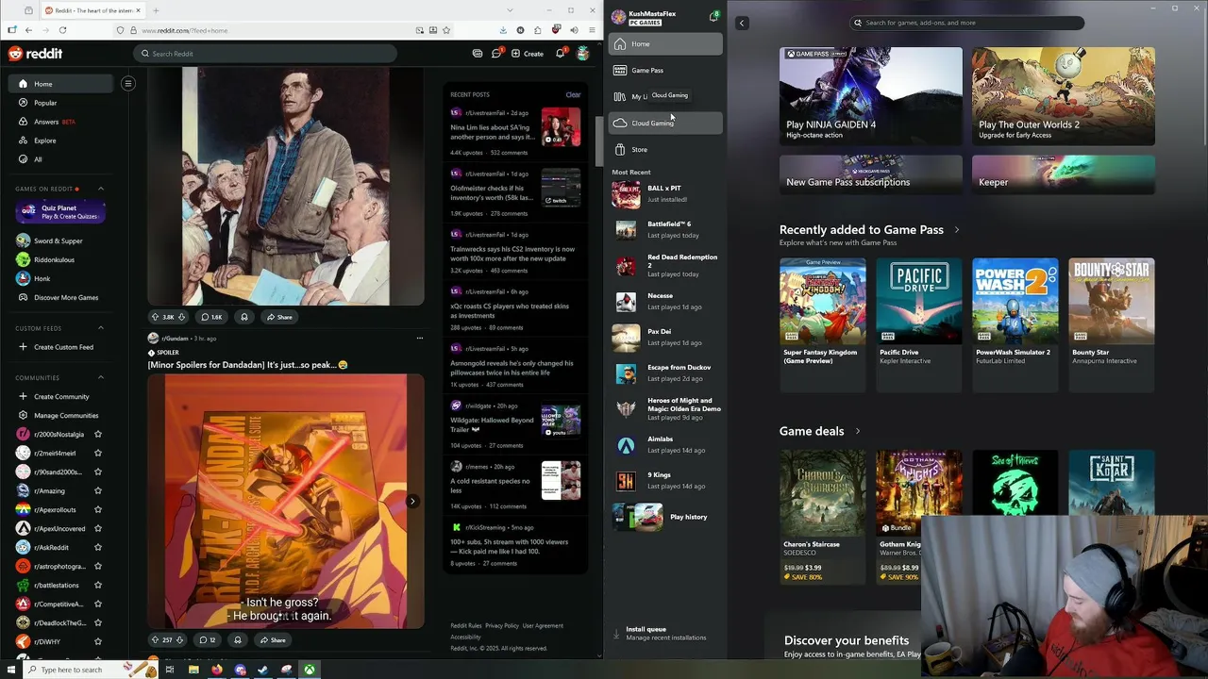This screenshot has width=1208, height=679.
Task: Open overflow menu on Gundam post
Action: click(420, 338)
